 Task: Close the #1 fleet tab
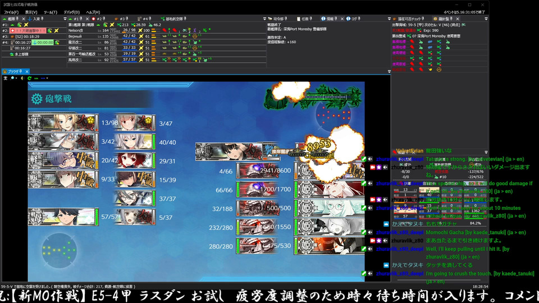tap(87, 19)
